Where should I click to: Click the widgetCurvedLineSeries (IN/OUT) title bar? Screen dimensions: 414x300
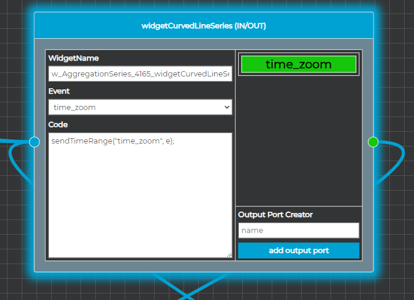203,26
